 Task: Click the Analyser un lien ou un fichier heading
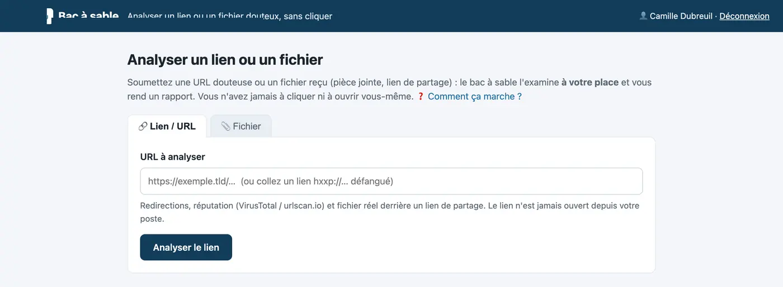click(225, 59)
